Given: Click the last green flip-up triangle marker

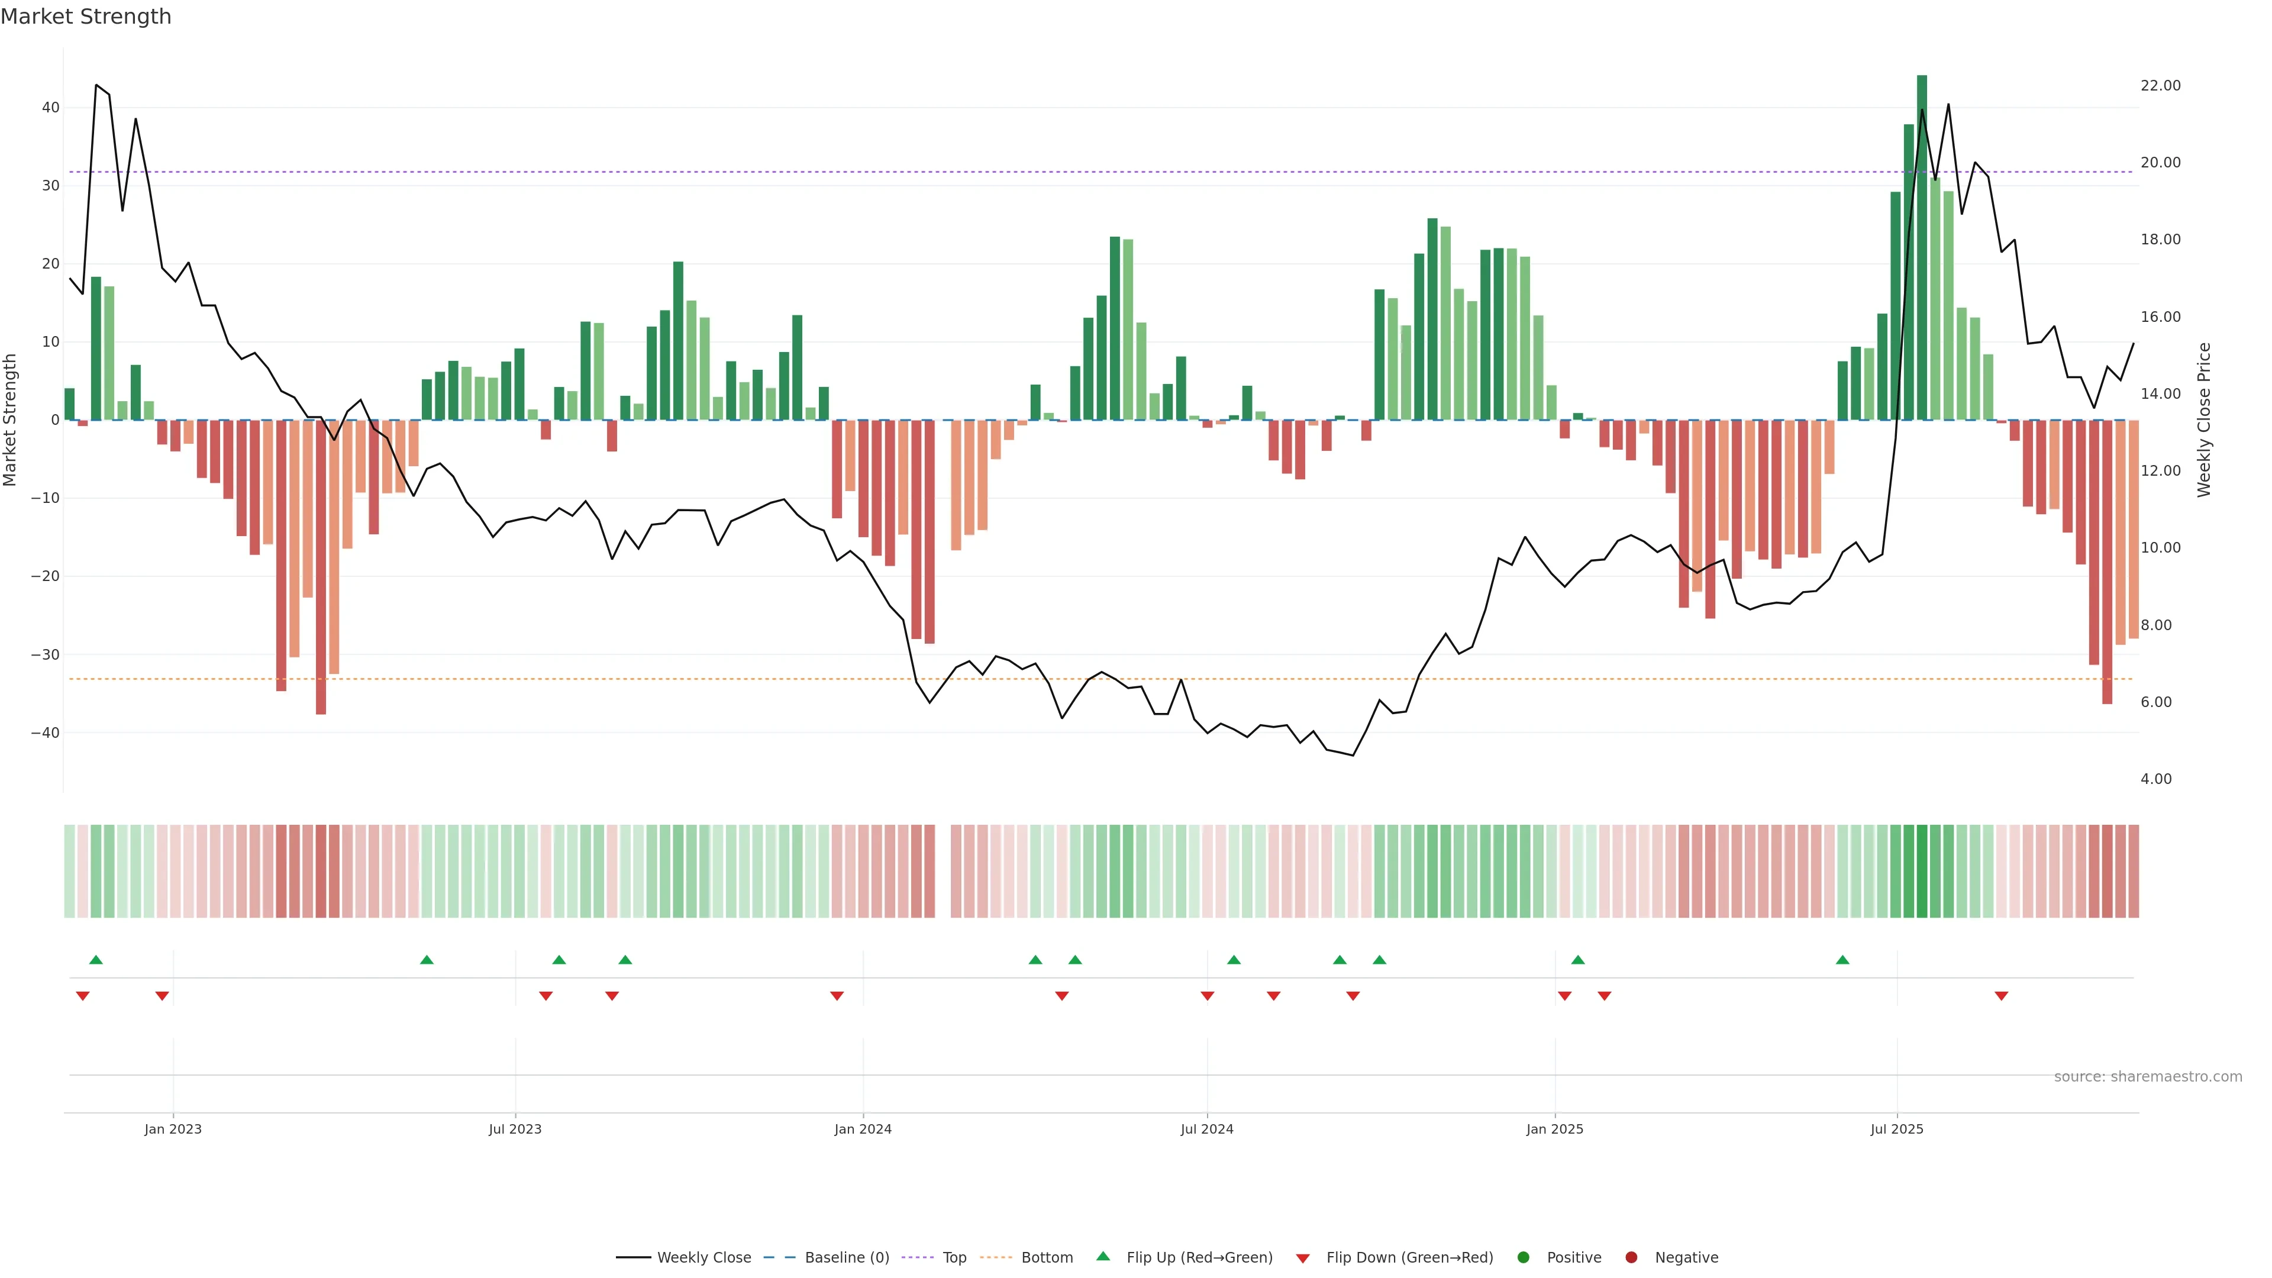Looking at the screenshot, I should point(1842,960).
